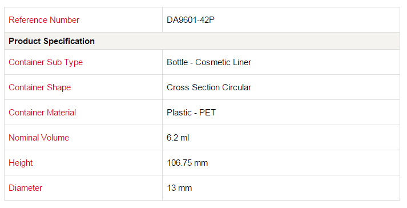Click the Height label
407x208 pixels.
(21, 163)
